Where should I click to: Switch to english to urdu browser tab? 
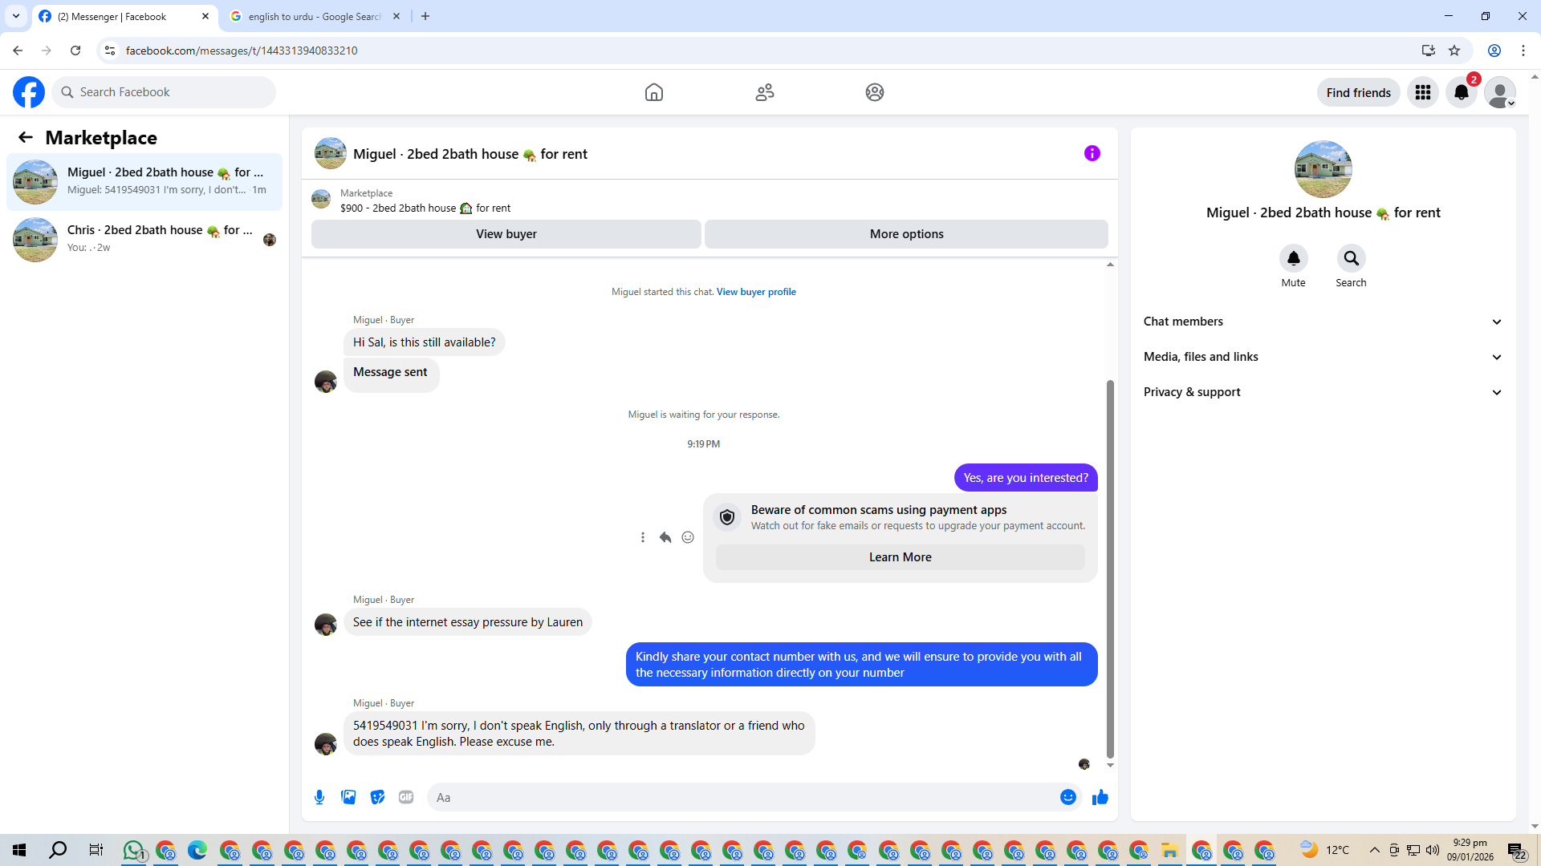click(313, 16)
